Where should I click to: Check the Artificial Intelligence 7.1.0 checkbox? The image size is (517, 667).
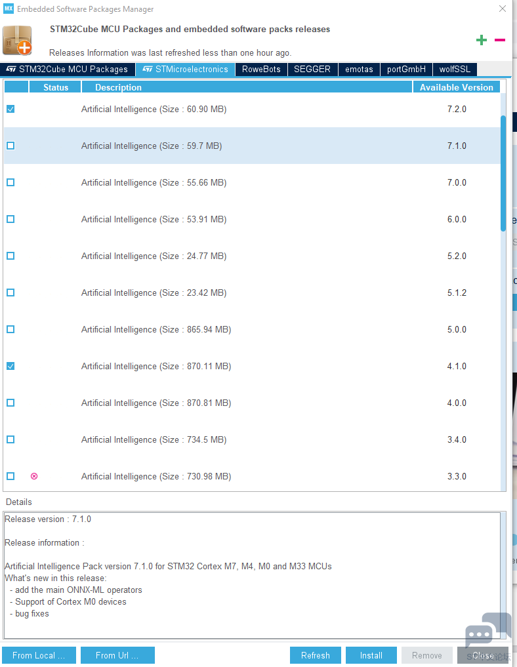point(10,146)
